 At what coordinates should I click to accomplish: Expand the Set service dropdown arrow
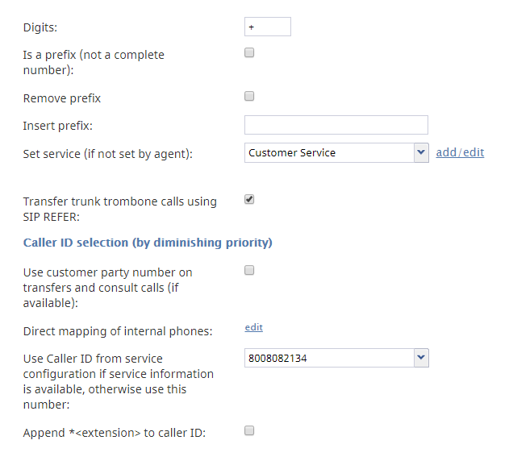[x=421, y=153]
